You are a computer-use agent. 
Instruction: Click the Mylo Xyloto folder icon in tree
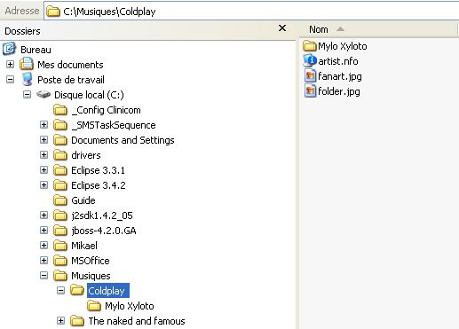[94, 306]
